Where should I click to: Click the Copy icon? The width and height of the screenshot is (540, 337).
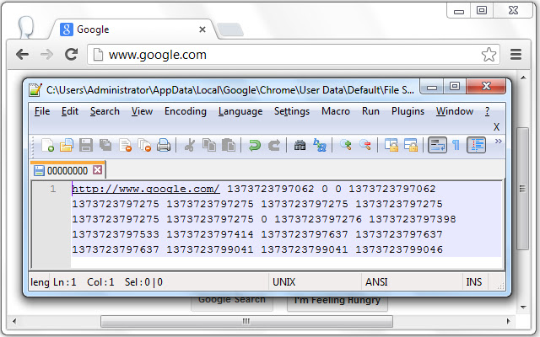coord(209,145)
